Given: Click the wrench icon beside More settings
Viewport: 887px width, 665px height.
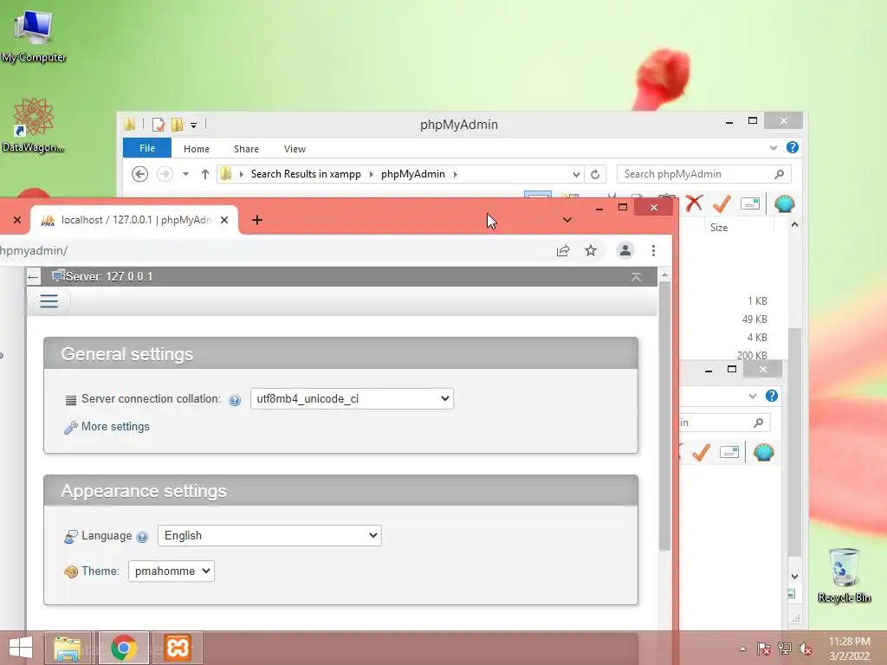Looking at the screenshot, I should click(71, 428).
